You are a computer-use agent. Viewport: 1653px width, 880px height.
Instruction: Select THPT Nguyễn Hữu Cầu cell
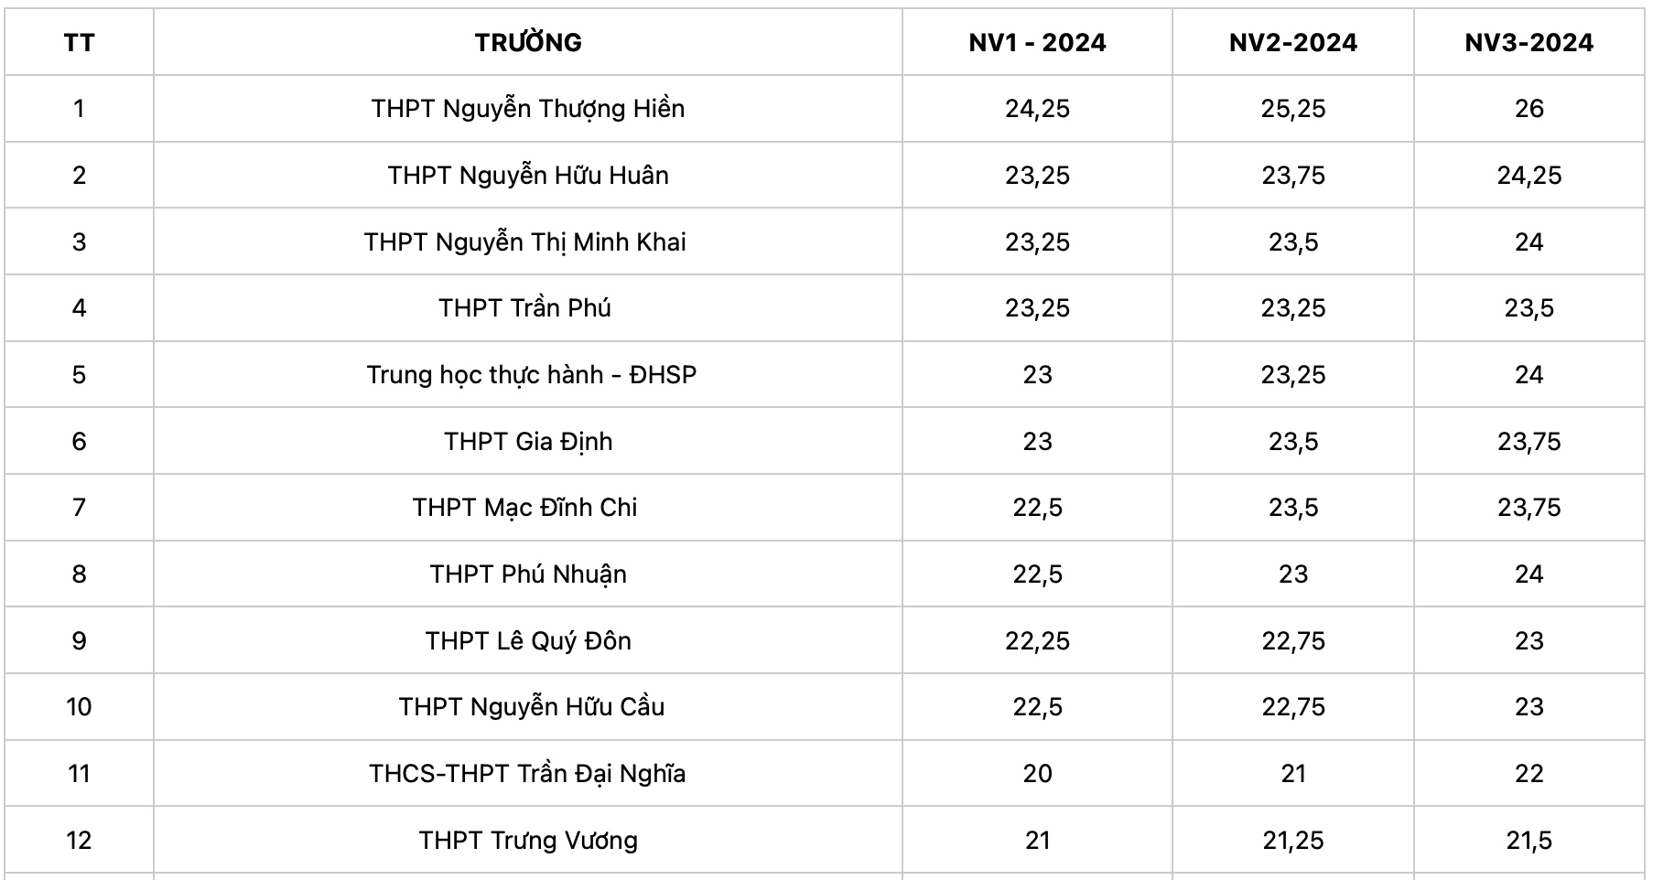pyautogui.click(x=531, y=707)
